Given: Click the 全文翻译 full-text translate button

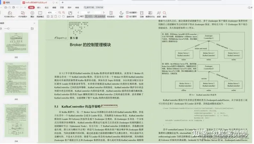Looking at the screenshot, I should [x=131, y=17].
